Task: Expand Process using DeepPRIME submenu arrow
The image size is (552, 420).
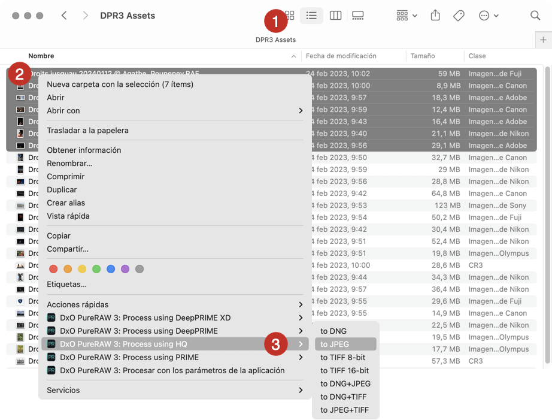Action: [301, 331]
